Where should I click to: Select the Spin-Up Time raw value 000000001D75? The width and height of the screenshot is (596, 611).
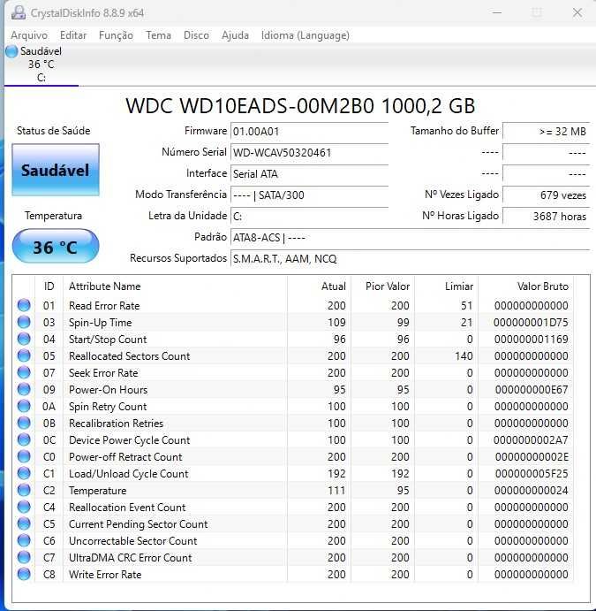tap(531, 322)
